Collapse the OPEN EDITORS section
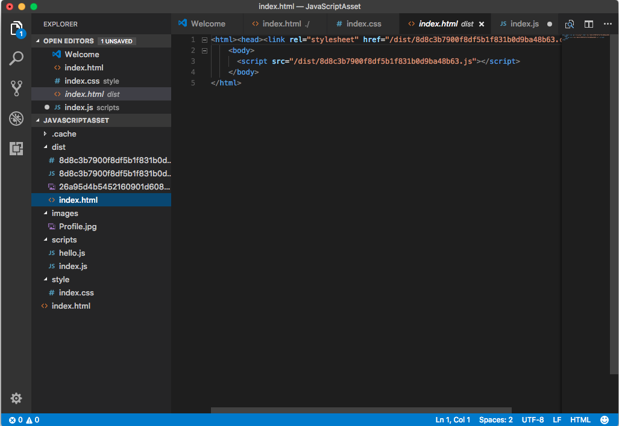The height and width of the screenshot is (426, 619). [x=38, y=40]
